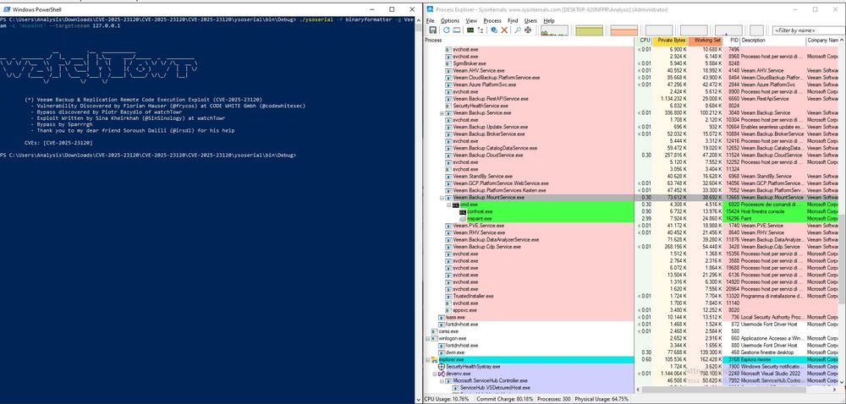
Task: Open the Options menu
Action: 450,20
